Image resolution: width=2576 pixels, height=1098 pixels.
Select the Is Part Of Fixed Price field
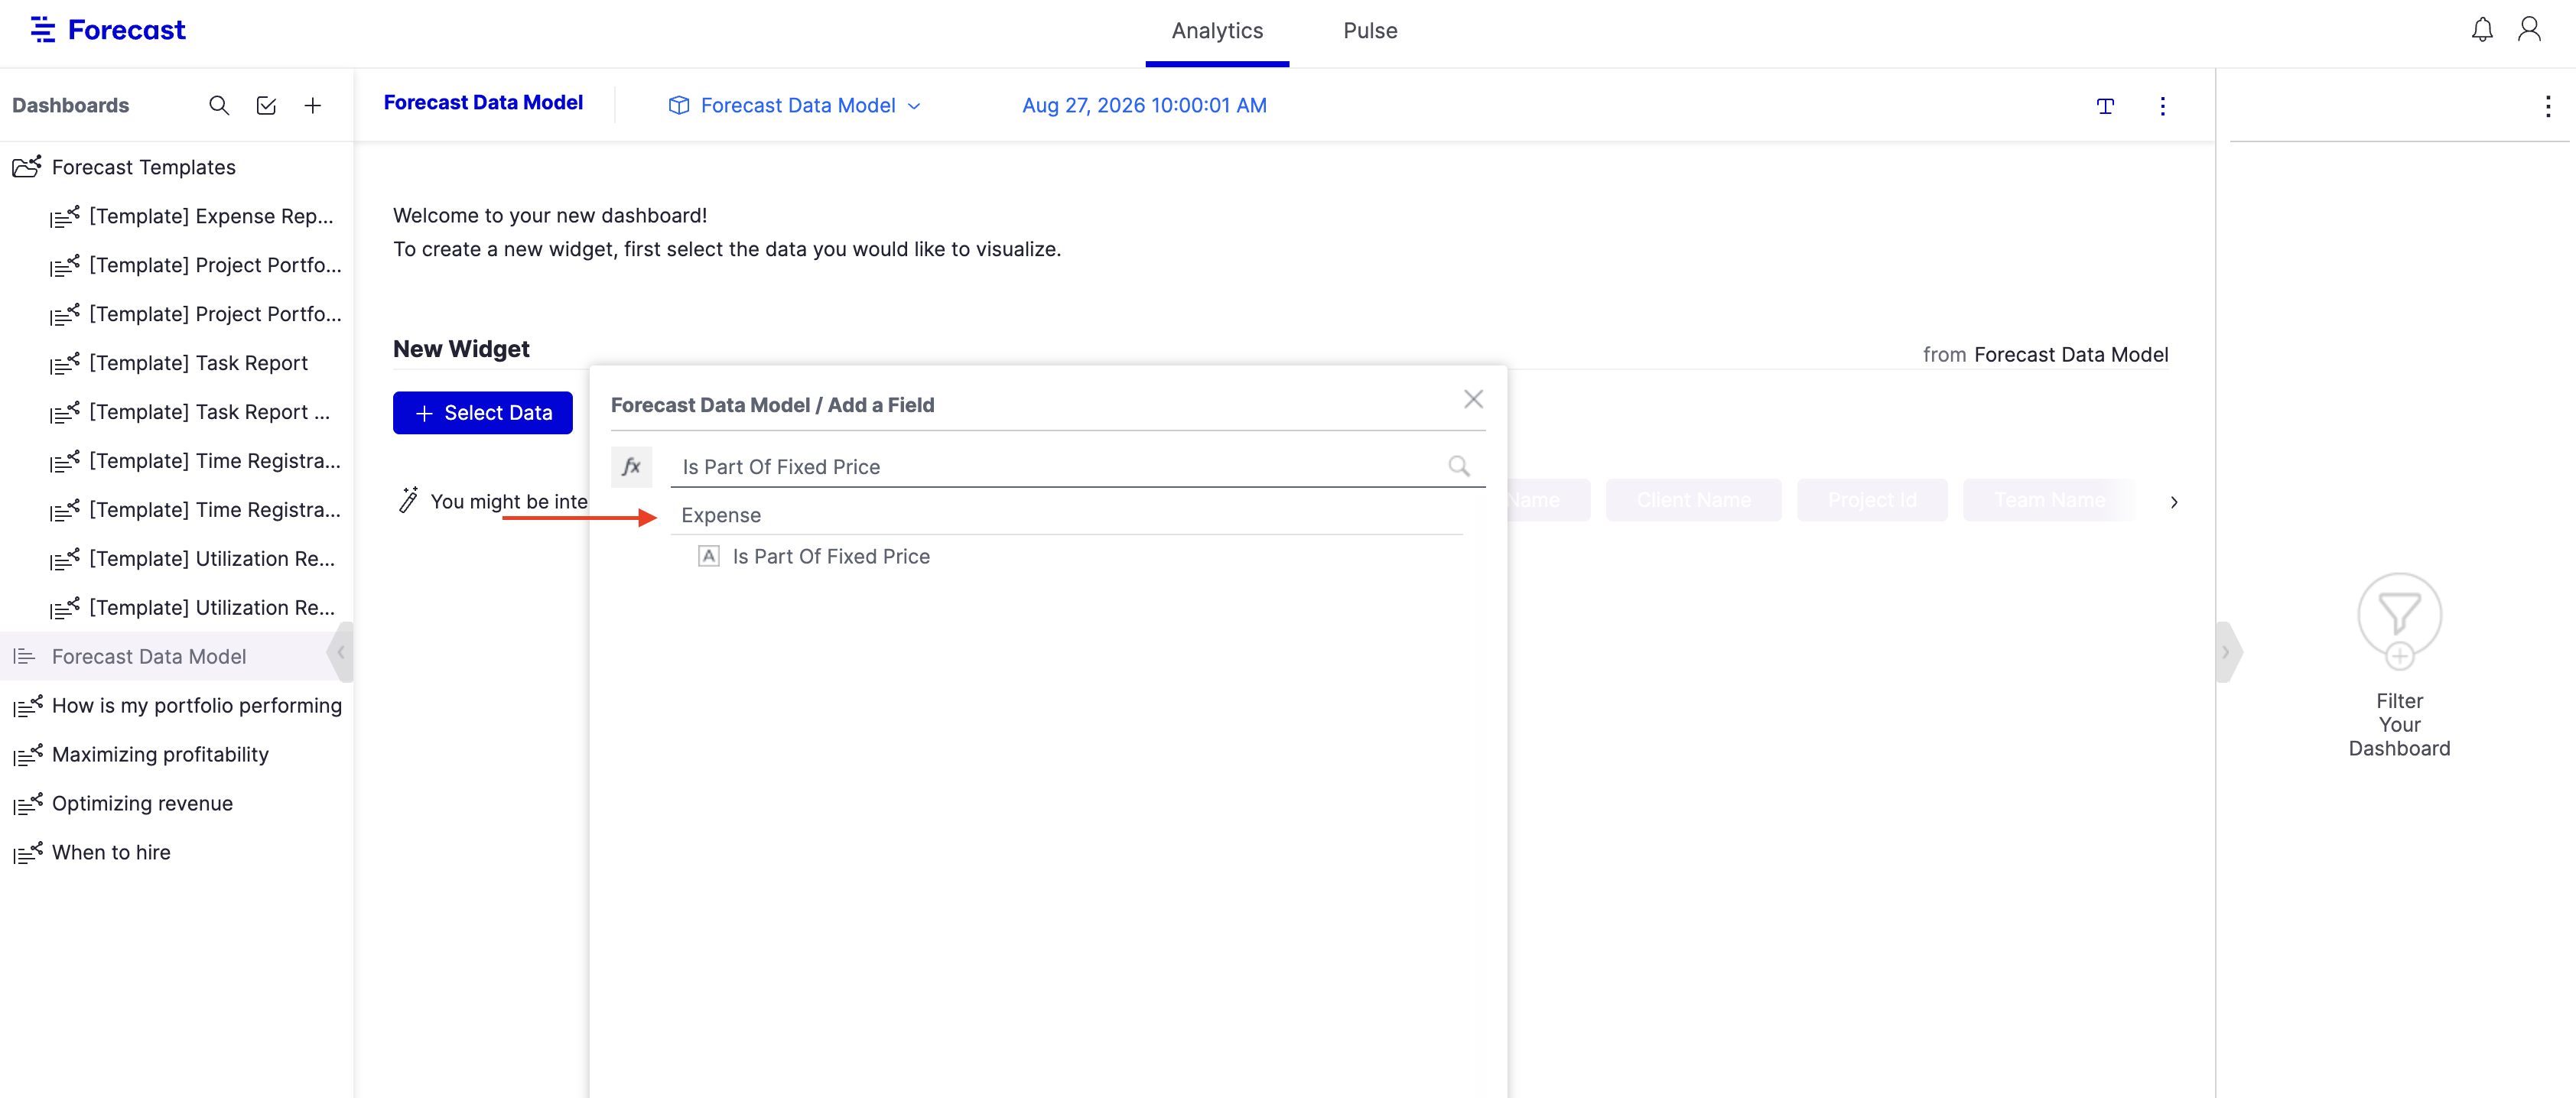pos(831,556)
